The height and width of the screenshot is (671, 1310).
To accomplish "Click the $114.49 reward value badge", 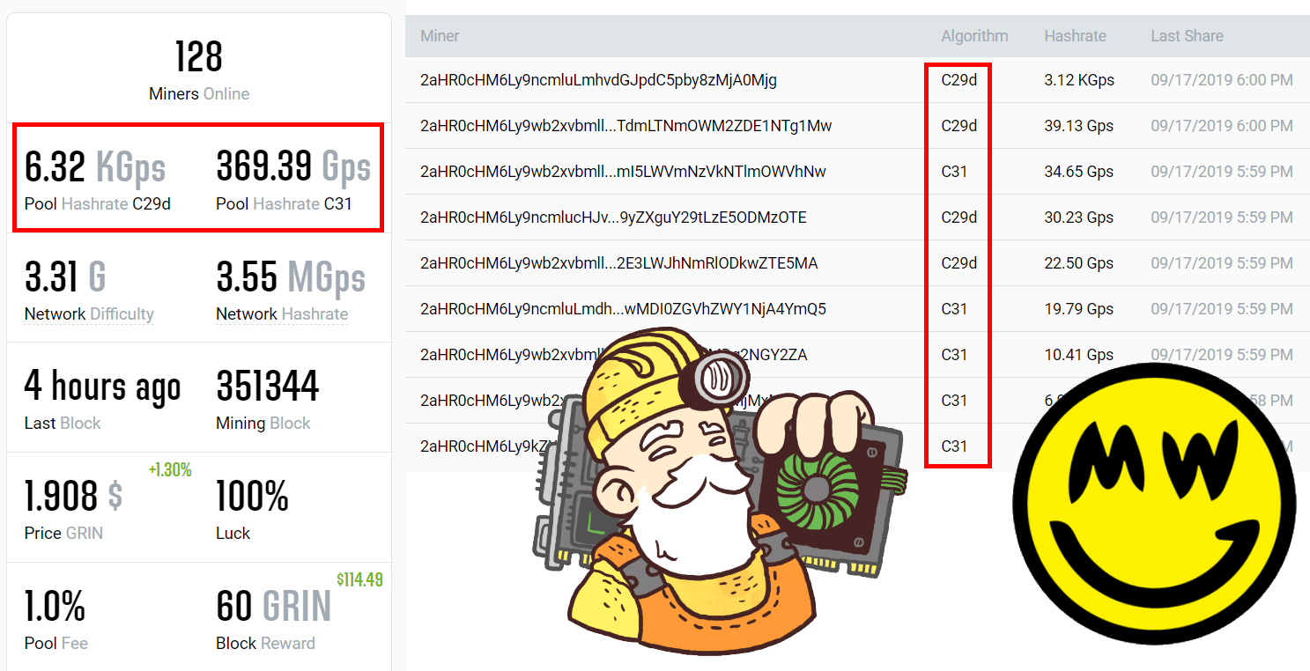I will 359,580.
